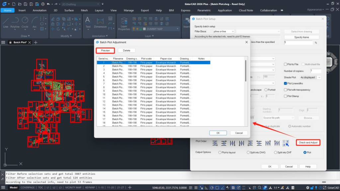The image size is (340, 191).
Task: Open the Layer Properties panel
Action: click(x=124, y=23)
